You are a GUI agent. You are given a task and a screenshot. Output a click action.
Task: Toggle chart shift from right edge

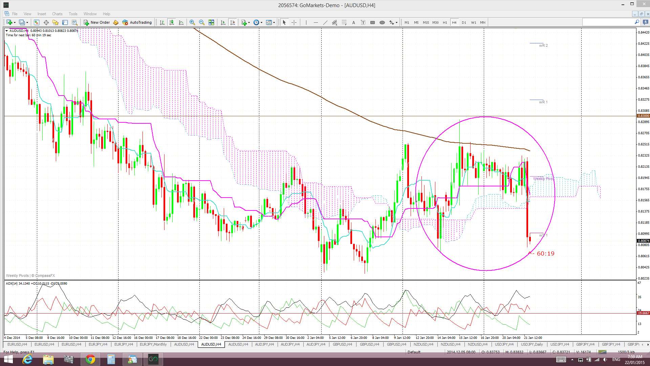point(233,22)
